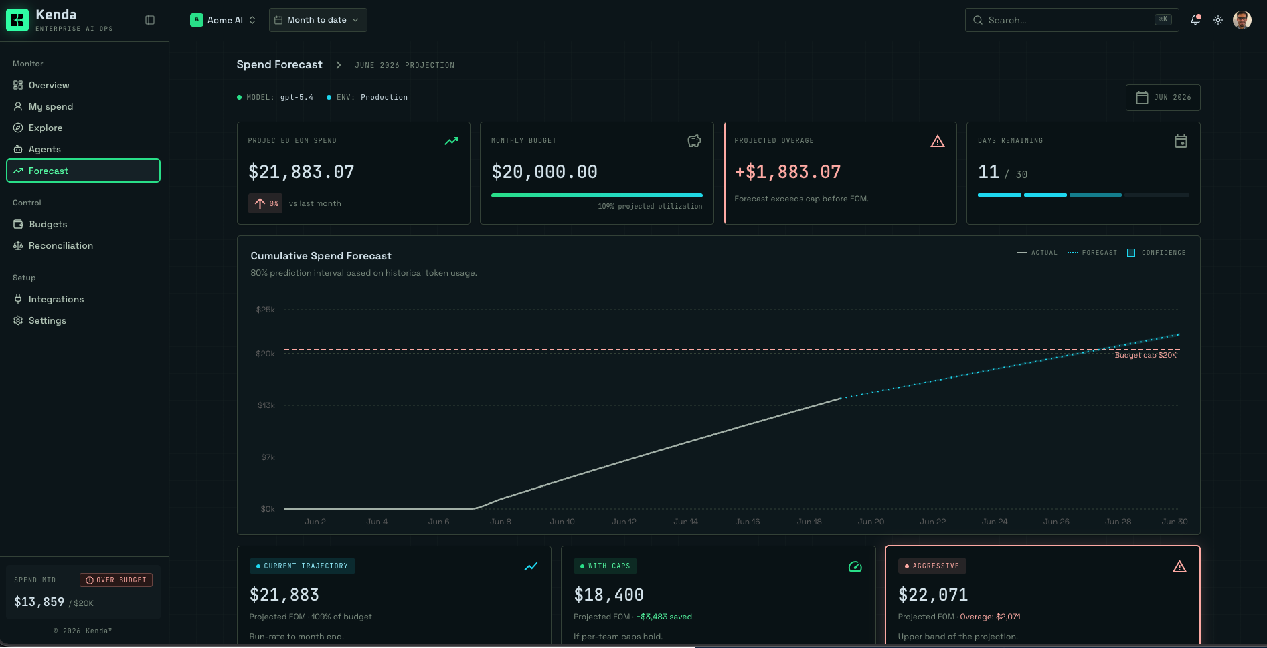Click the warning icon on Projected Overage
Image resolution: width=1267 pixels, height=648 pixels.
(938, 141)
